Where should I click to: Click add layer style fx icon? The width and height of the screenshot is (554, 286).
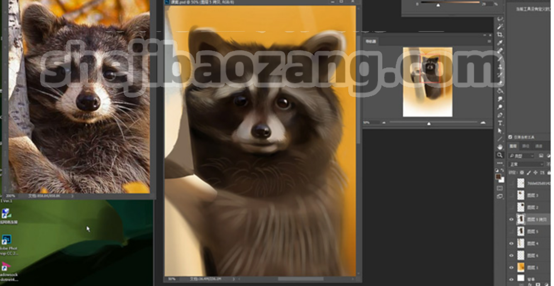pos(530,284)
